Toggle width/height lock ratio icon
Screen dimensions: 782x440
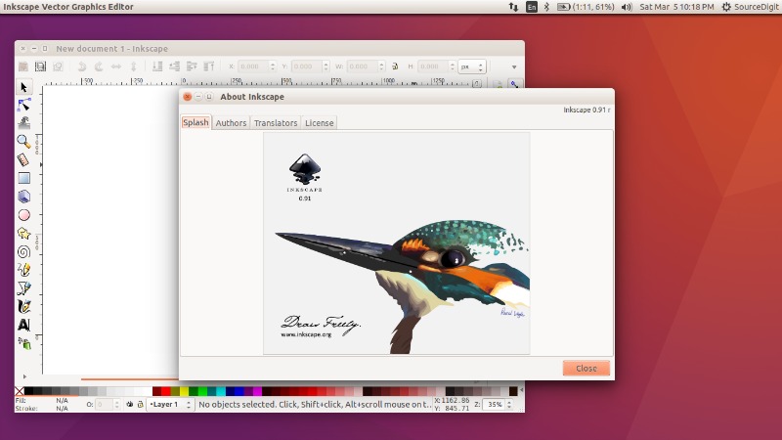coord(395,66)
